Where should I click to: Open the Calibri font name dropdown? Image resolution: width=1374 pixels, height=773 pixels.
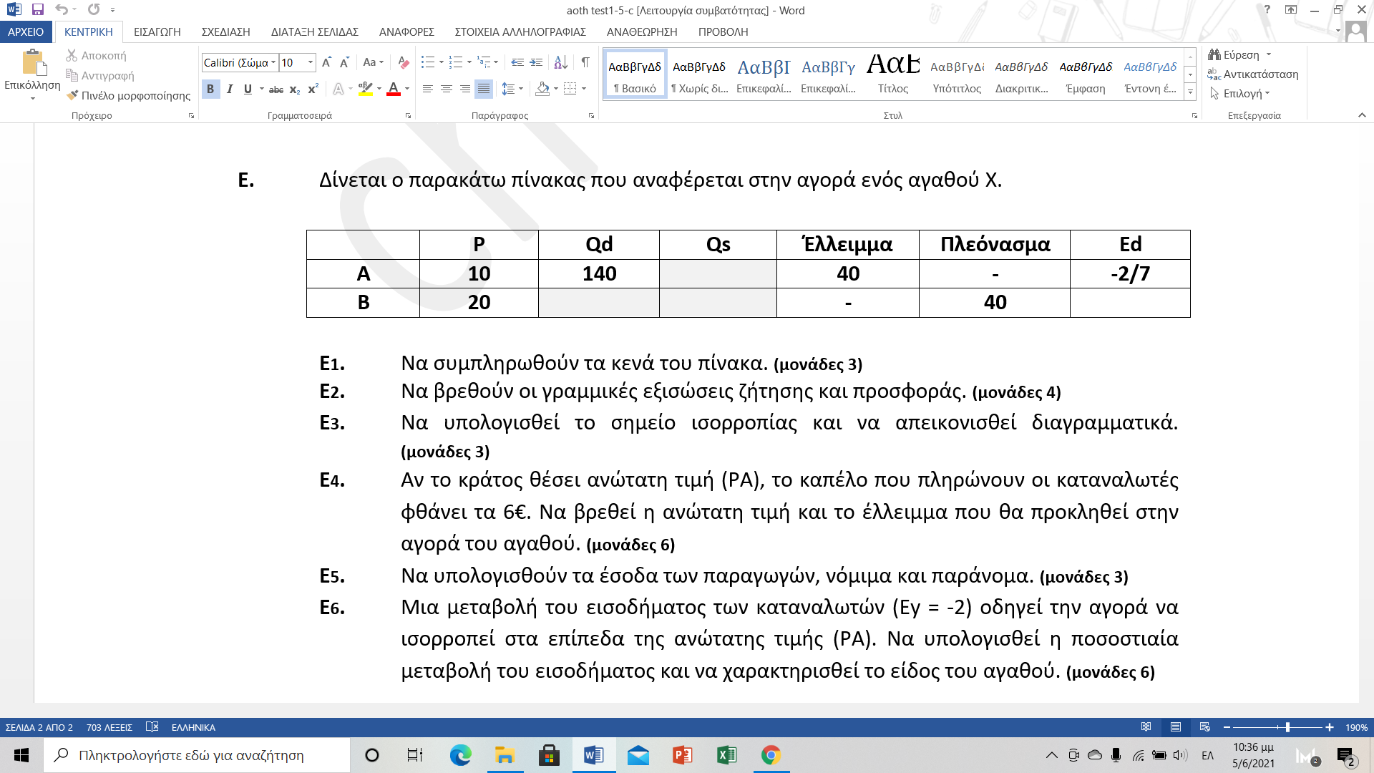(x=273, y=63)
